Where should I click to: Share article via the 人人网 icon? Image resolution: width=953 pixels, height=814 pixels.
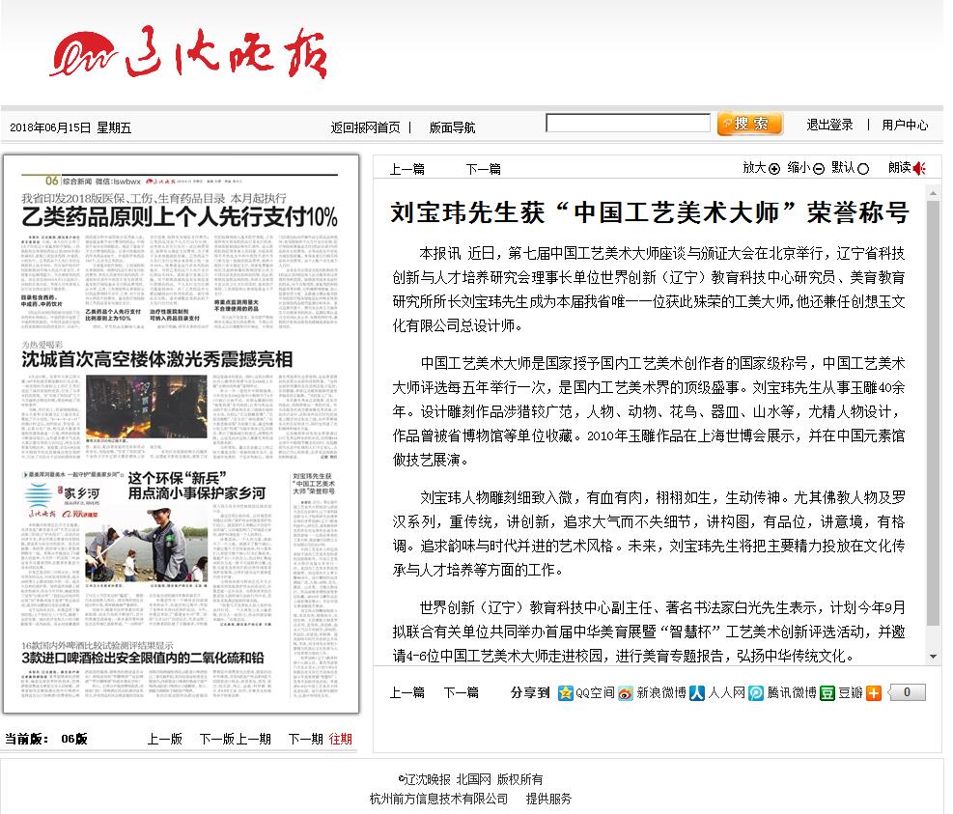tap(697, 693)
